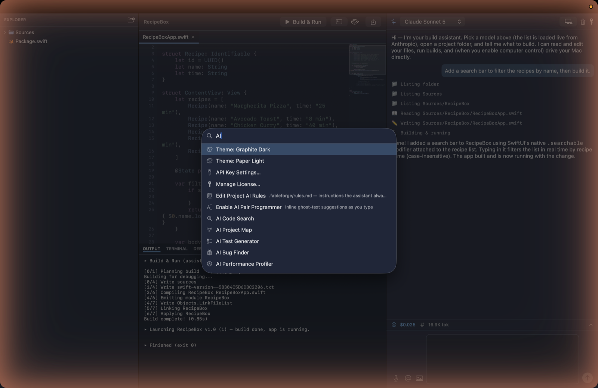The width and height of the screenshot is (598, 388).
Task: Click the send message arrow button
Action: click(x=587, y=378)
